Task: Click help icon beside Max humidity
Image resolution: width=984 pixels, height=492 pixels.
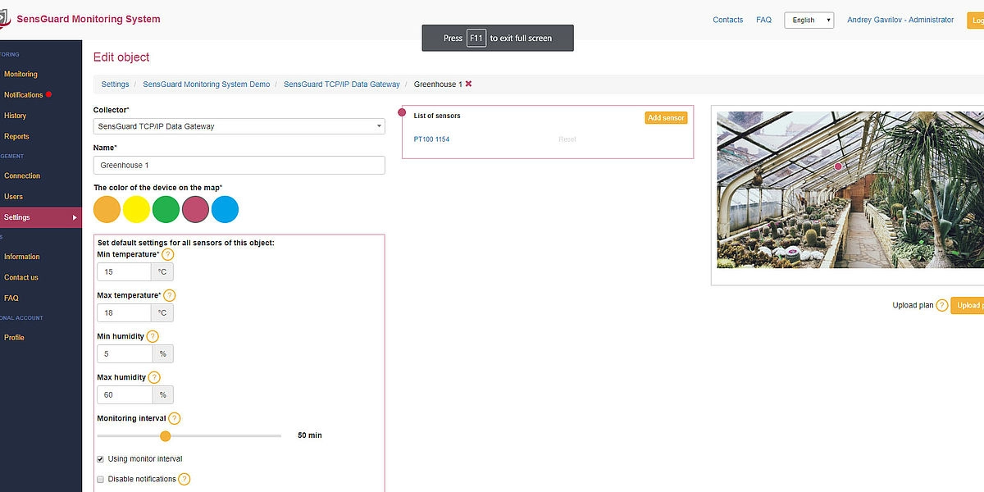Action: tap(154, 377)
